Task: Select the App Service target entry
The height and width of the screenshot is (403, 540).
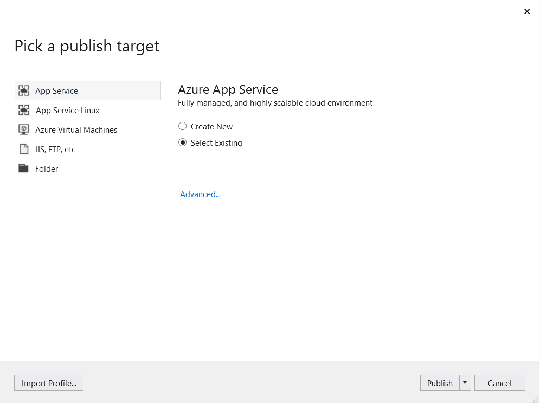Action: click(x=88, y=90)
